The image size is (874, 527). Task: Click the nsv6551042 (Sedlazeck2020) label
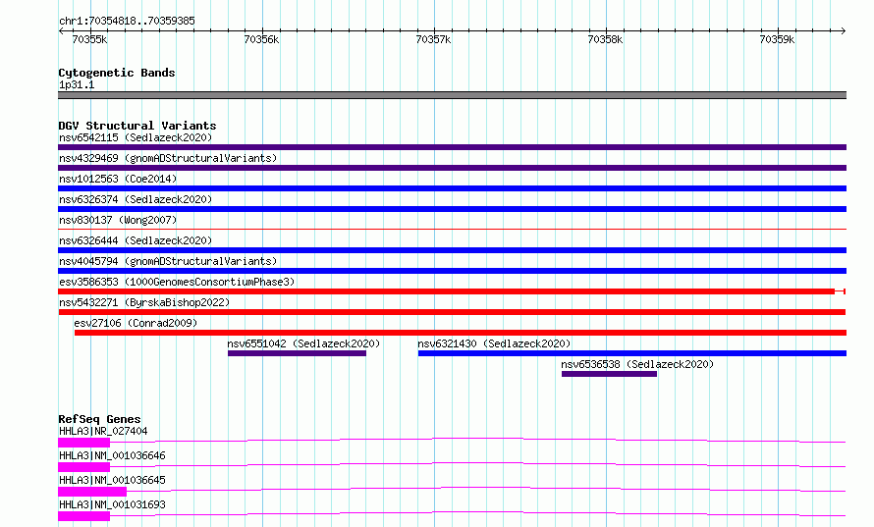click(303, 343)
